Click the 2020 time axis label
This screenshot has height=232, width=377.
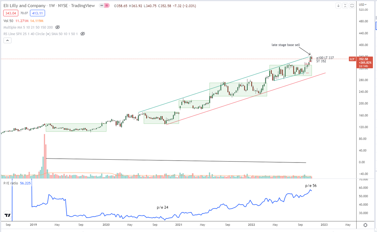coord(106,224)
